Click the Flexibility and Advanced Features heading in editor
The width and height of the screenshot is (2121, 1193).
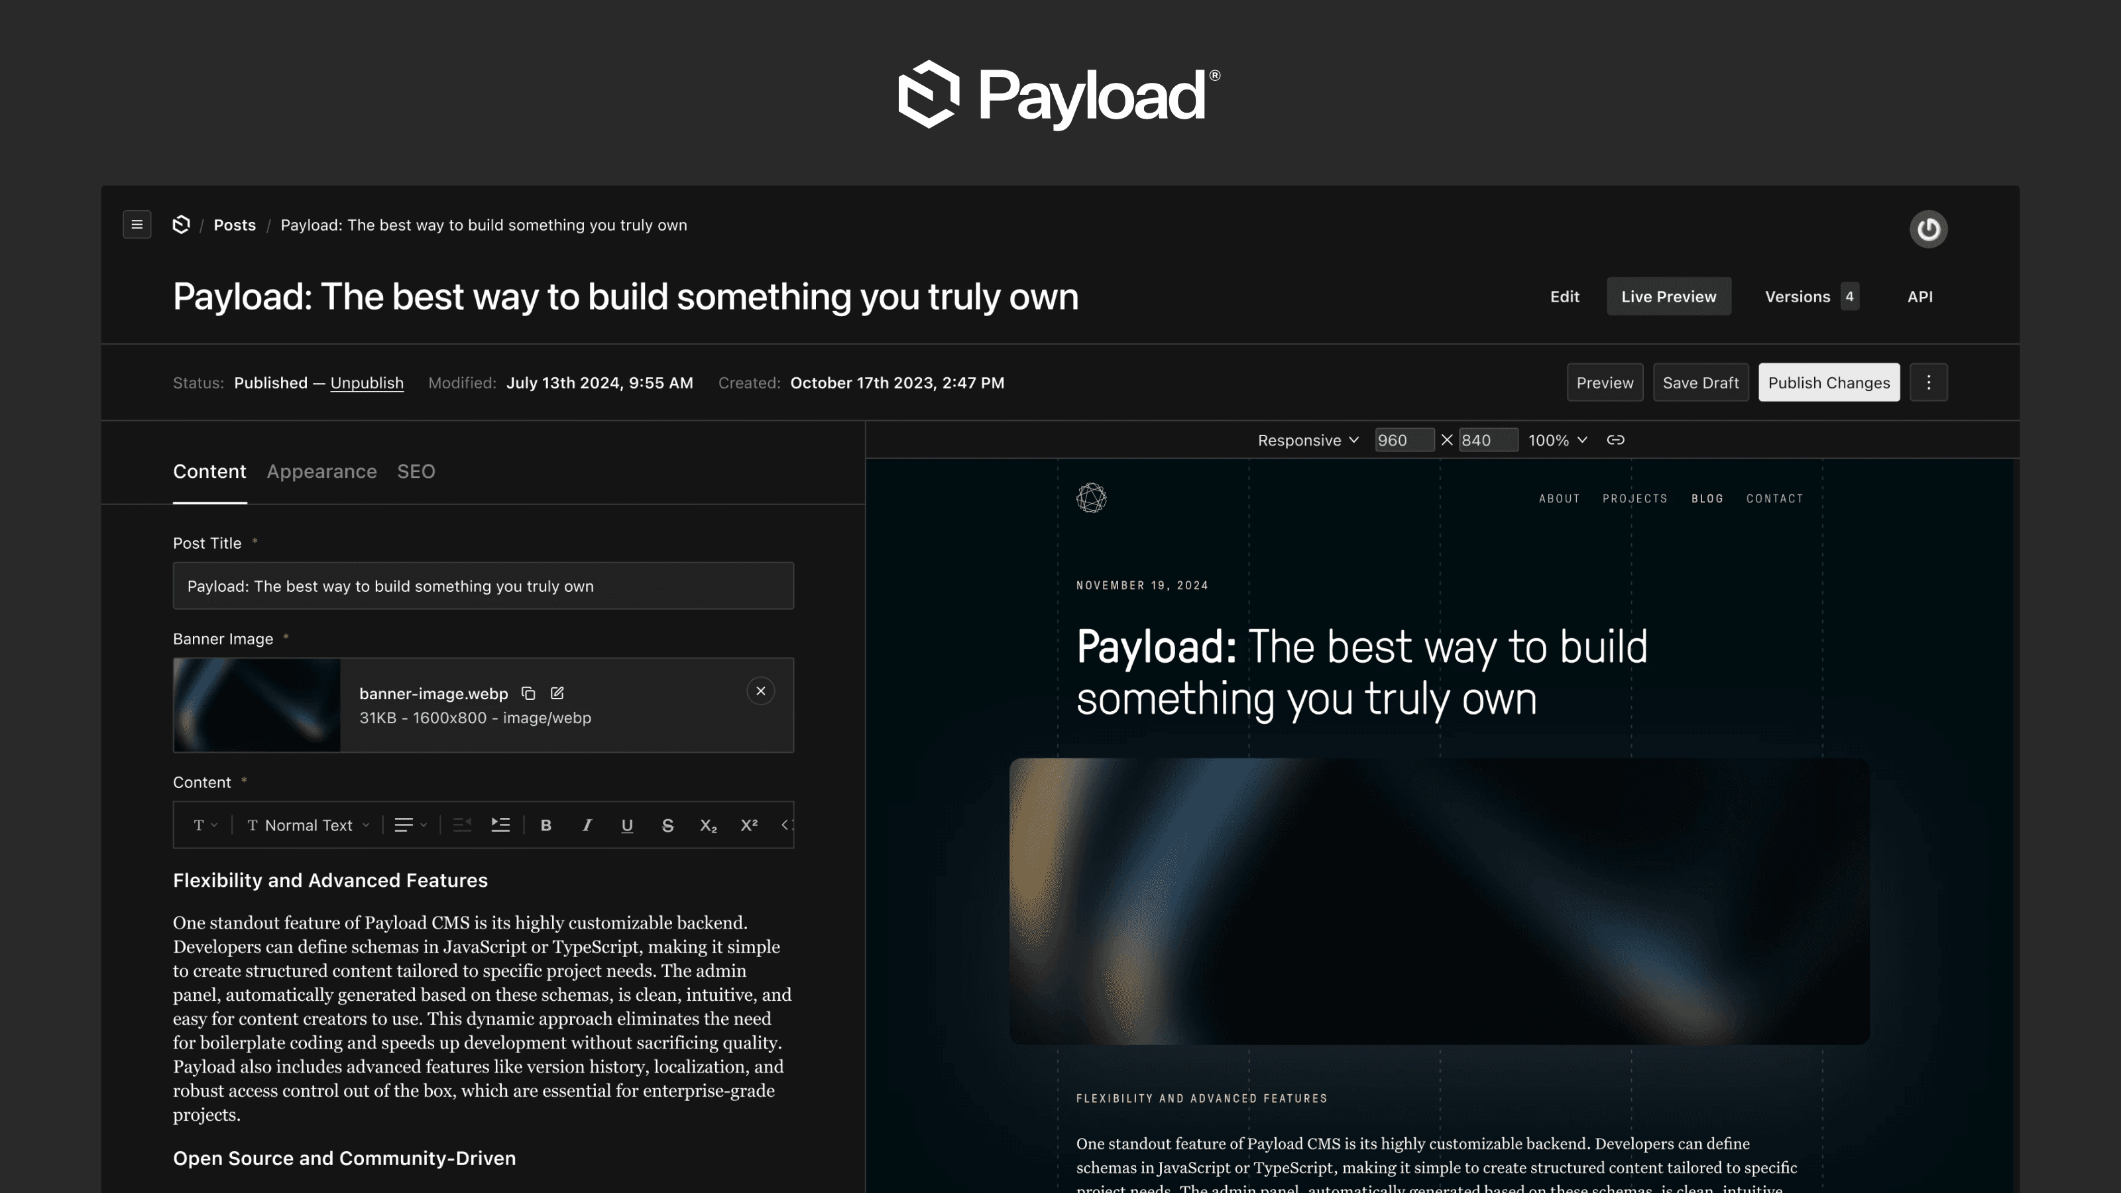coord(330,880)
